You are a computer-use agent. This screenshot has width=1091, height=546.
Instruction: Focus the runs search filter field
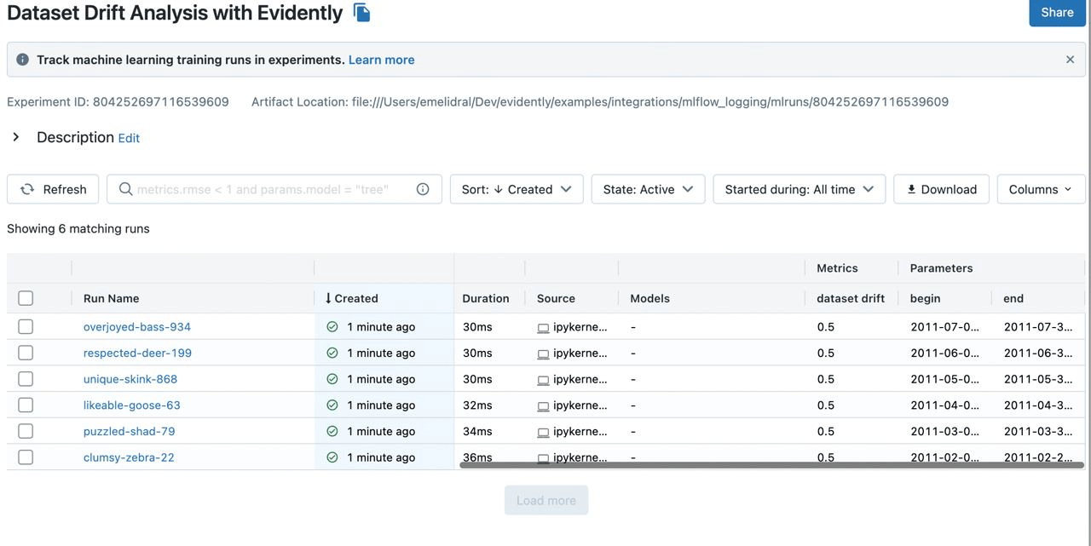[x=274, y=189]
